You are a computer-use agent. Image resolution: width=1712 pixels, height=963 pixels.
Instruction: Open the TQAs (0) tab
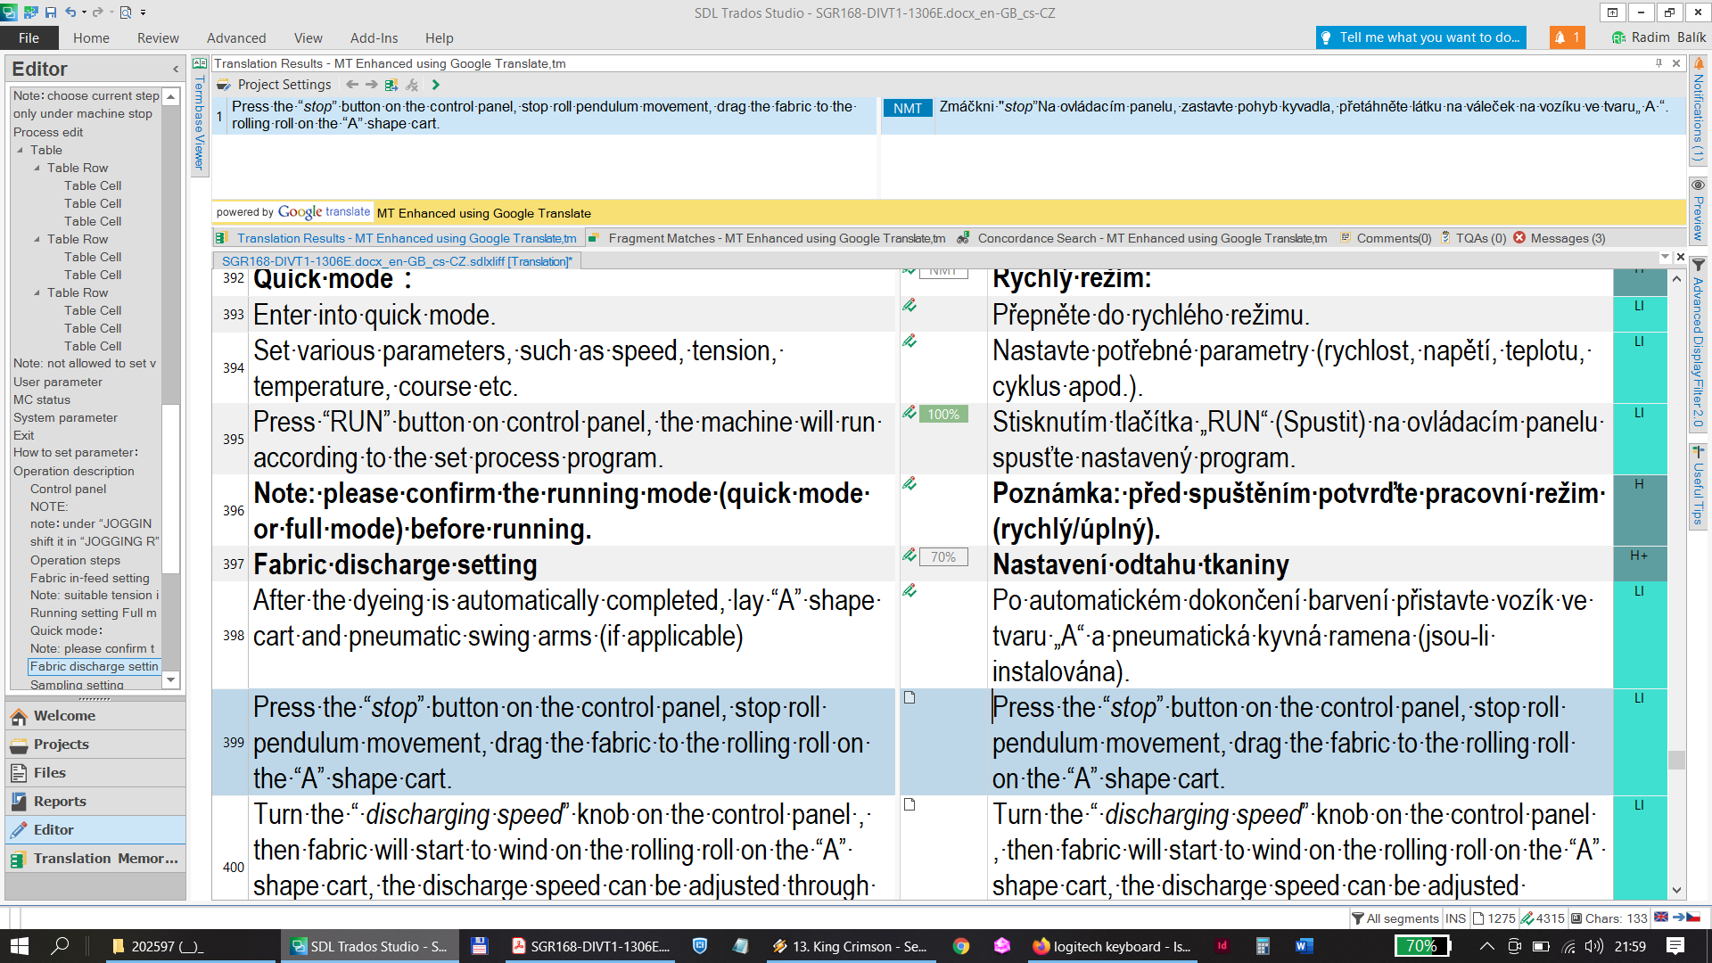pyautogui.click(x=1474, y=238)
